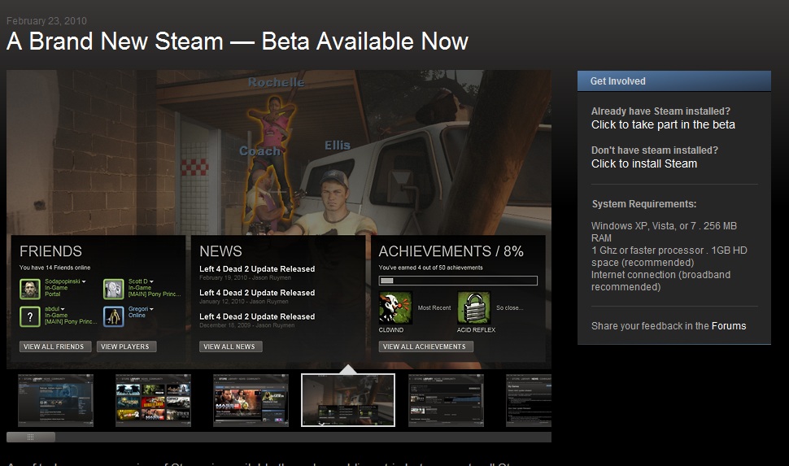Click the 'February 23, 2010' date text
The image size is (789, 466).
coord(46,20)
